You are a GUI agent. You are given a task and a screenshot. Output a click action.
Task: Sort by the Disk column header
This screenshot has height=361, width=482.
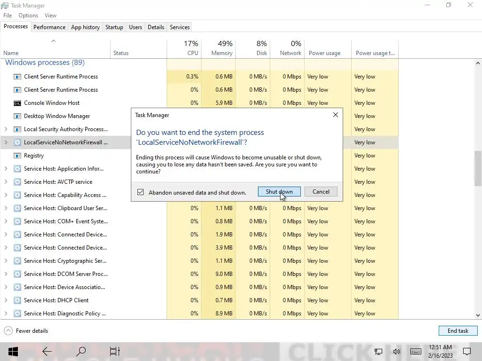pyautogui.click(x=253, y=48)
